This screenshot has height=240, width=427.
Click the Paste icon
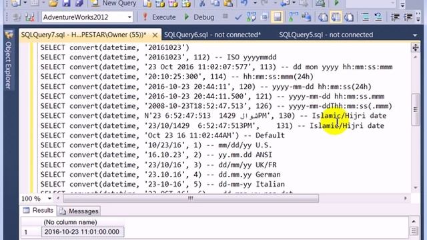point(228,3)
